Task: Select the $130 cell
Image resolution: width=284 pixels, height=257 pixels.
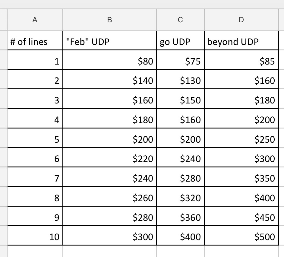Action: click(180, 81)
